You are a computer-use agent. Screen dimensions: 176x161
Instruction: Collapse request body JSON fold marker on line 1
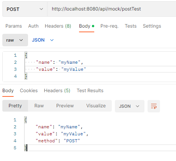click(x=26, y=55)
